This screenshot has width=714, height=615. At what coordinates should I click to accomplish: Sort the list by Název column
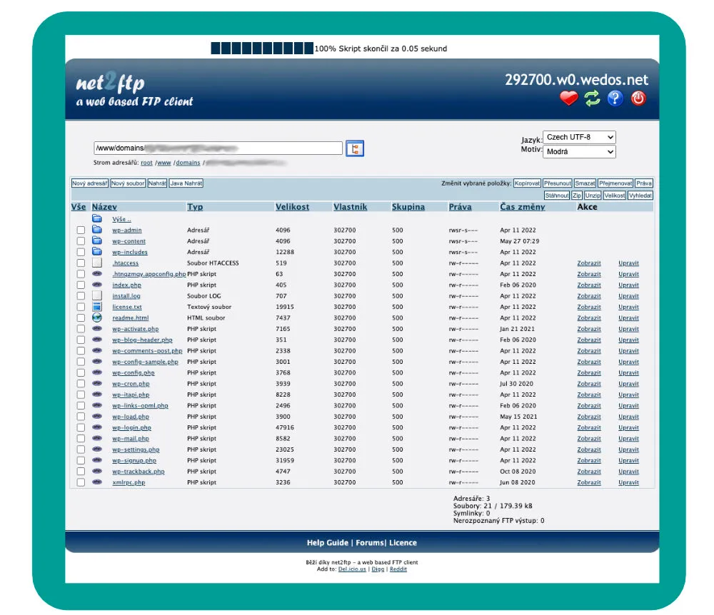(x=104, y=206)
